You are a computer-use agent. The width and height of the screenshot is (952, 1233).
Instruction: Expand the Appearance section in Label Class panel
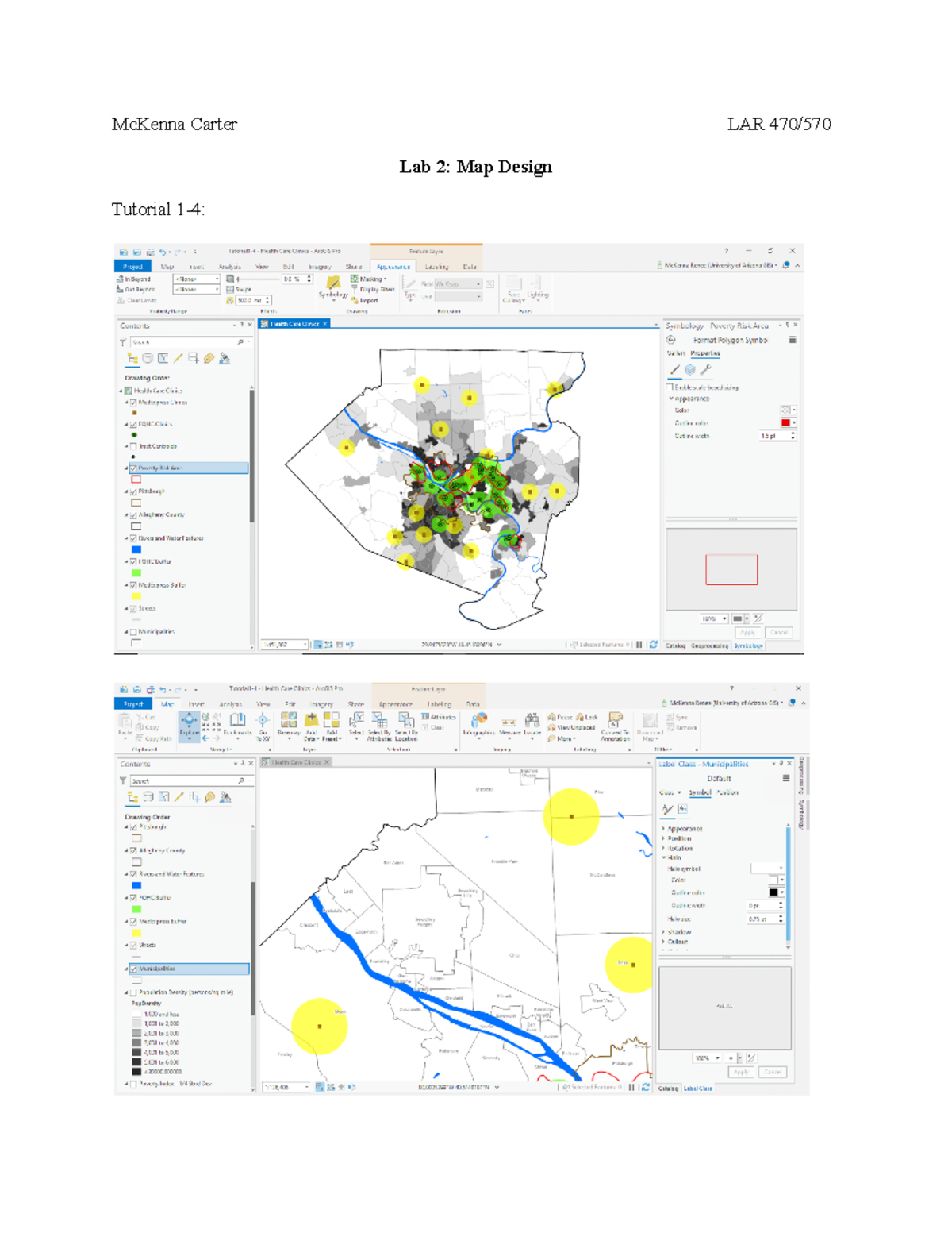664,829
